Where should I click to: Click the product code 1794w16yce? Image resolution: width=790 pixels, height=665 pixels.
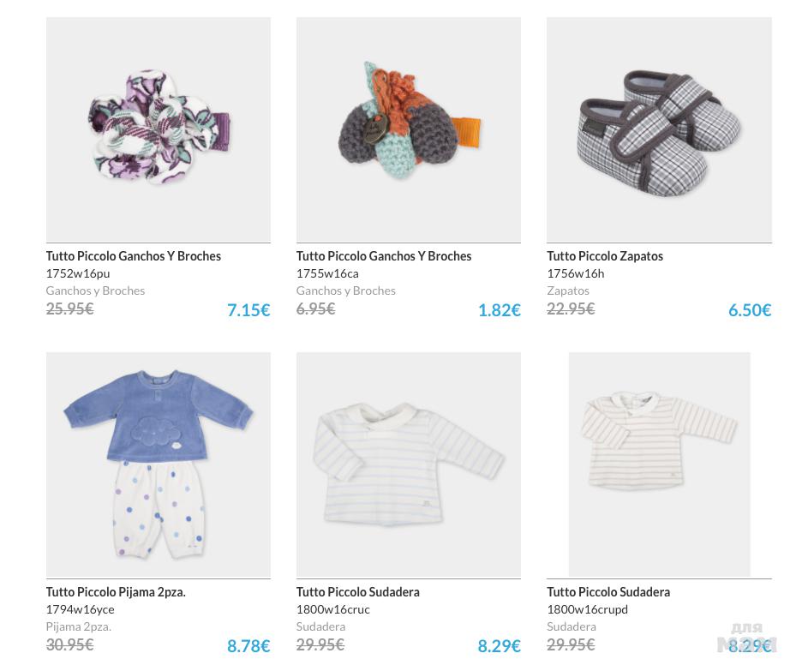point(80,609)
